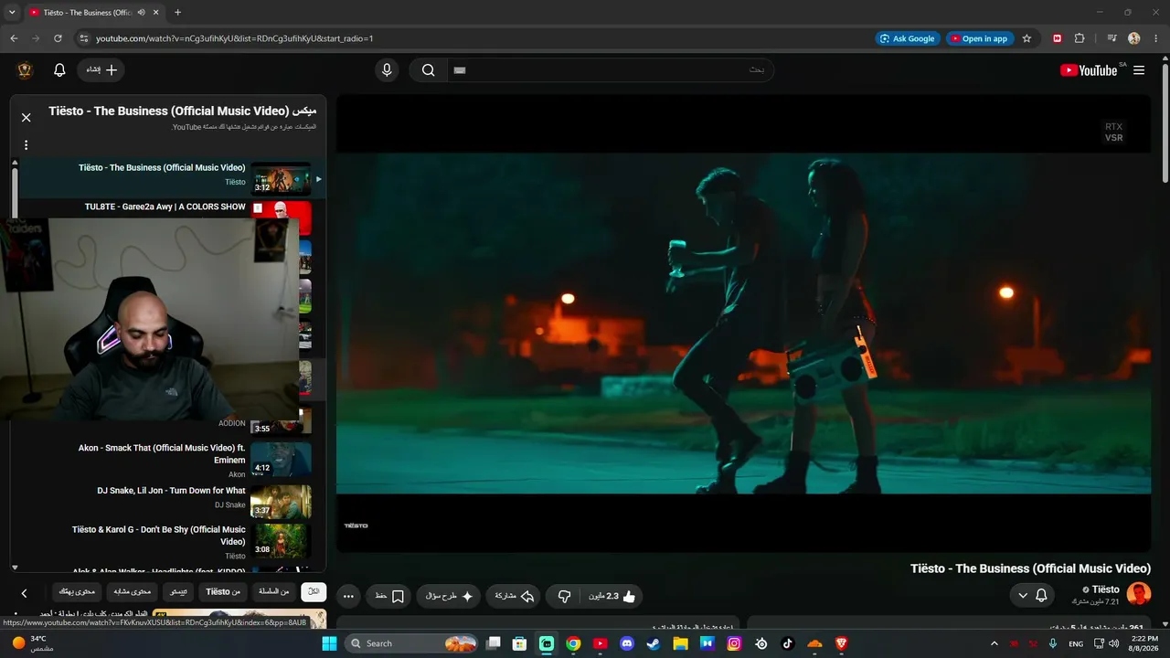Open the tab search dropdown arrow
This screenshot has height=658, width=1170.
[x=12, y=13]
